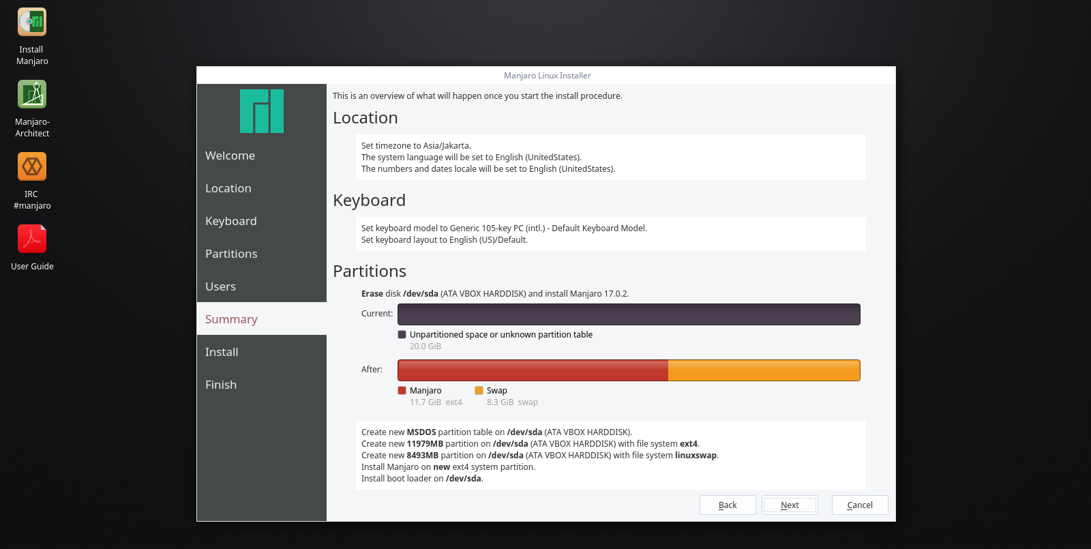The image size is (1091, 549).
Task: Select the Location step in the sidebar
Action: 262,188
